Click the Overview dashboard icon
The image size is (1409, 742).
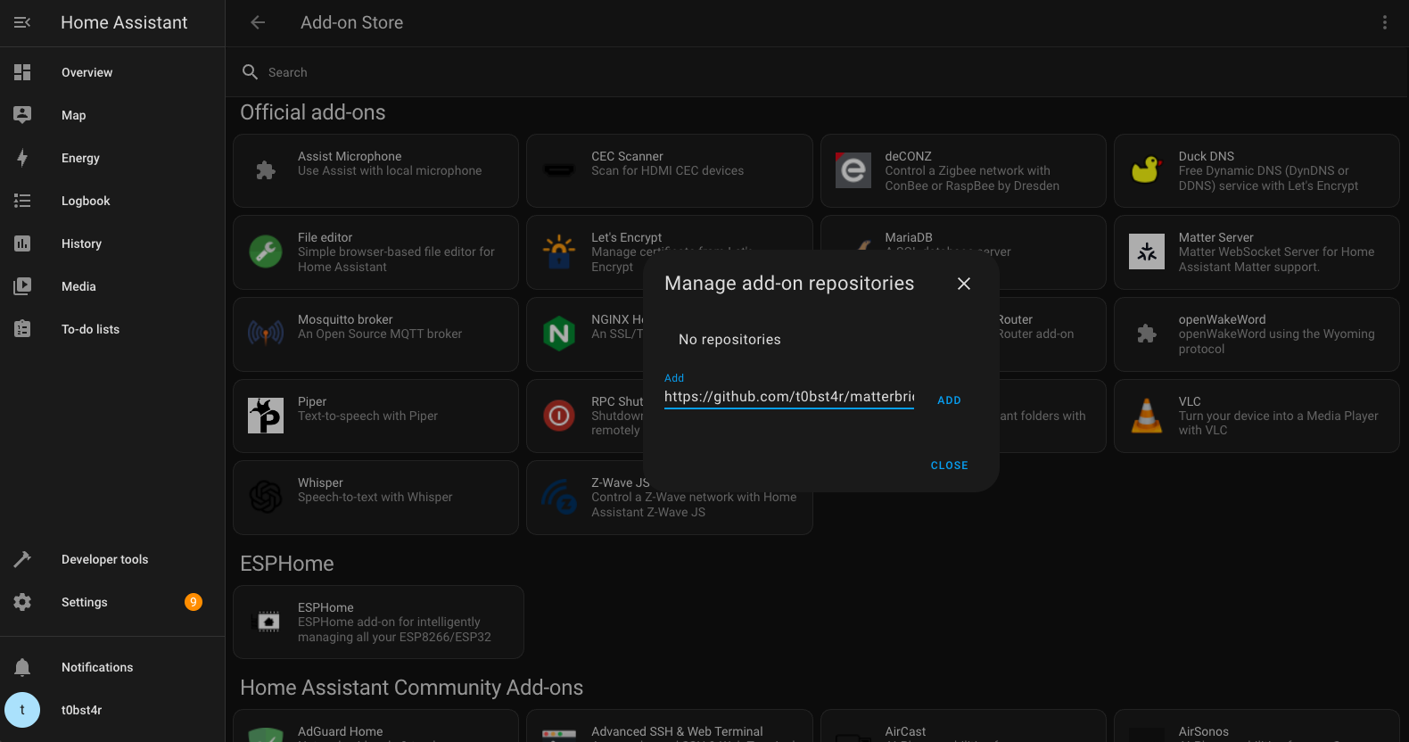[22, 72]
